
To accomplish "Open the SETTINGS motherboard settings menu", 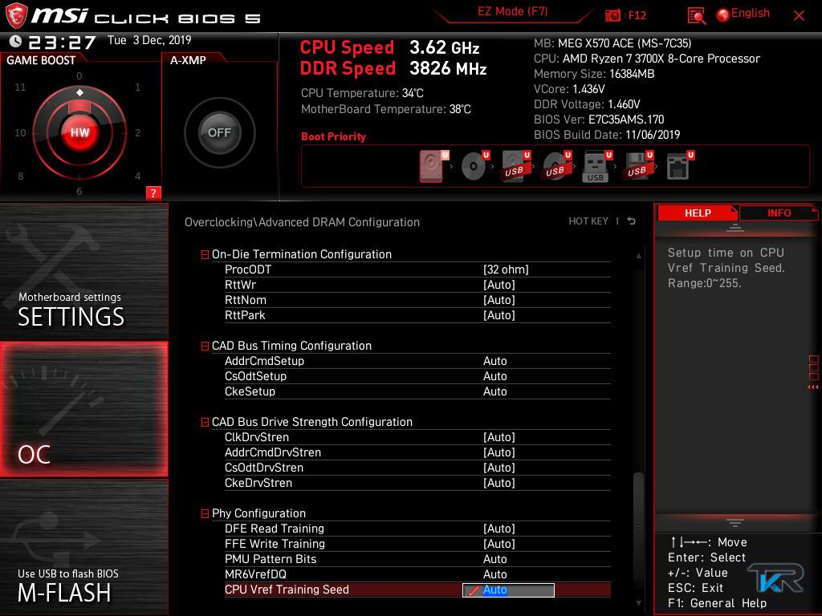I will (x=83, y=271).
